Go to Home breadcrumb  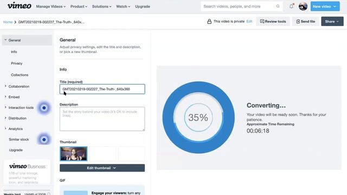tap(8, 22)
